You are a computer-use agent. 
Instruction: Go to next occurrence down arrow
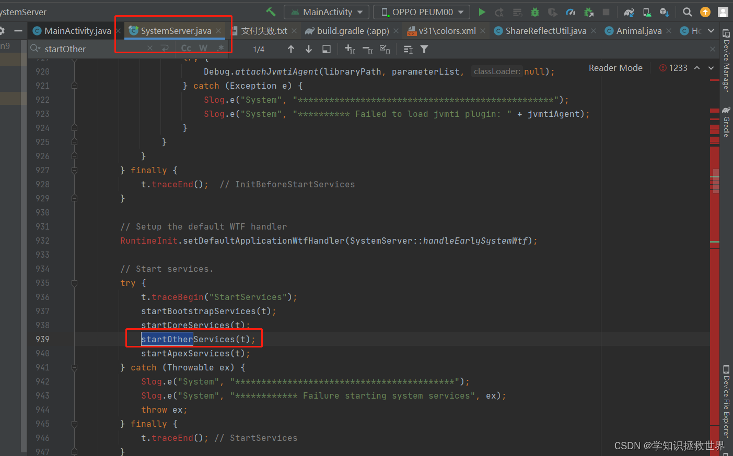pos(309,49)
